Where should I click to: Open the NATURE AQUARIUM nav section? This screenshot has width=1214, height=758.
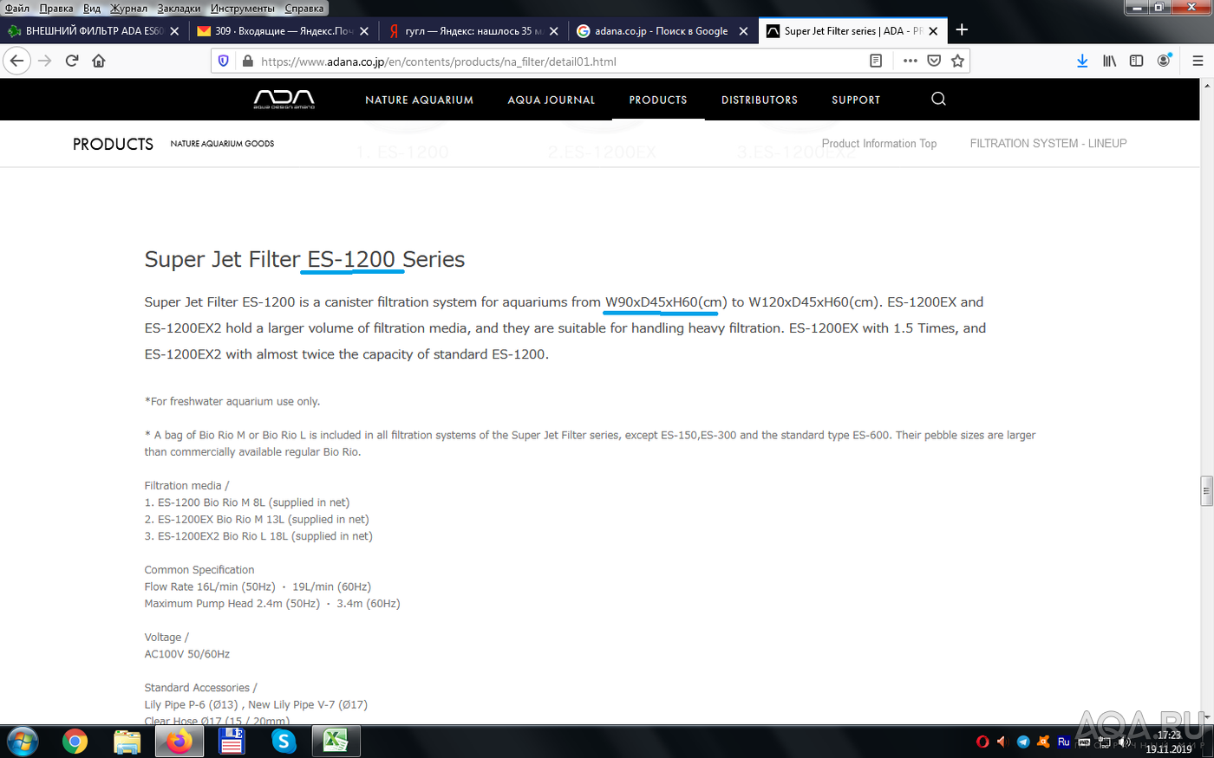pyautogui.click(x=419, y=100)
